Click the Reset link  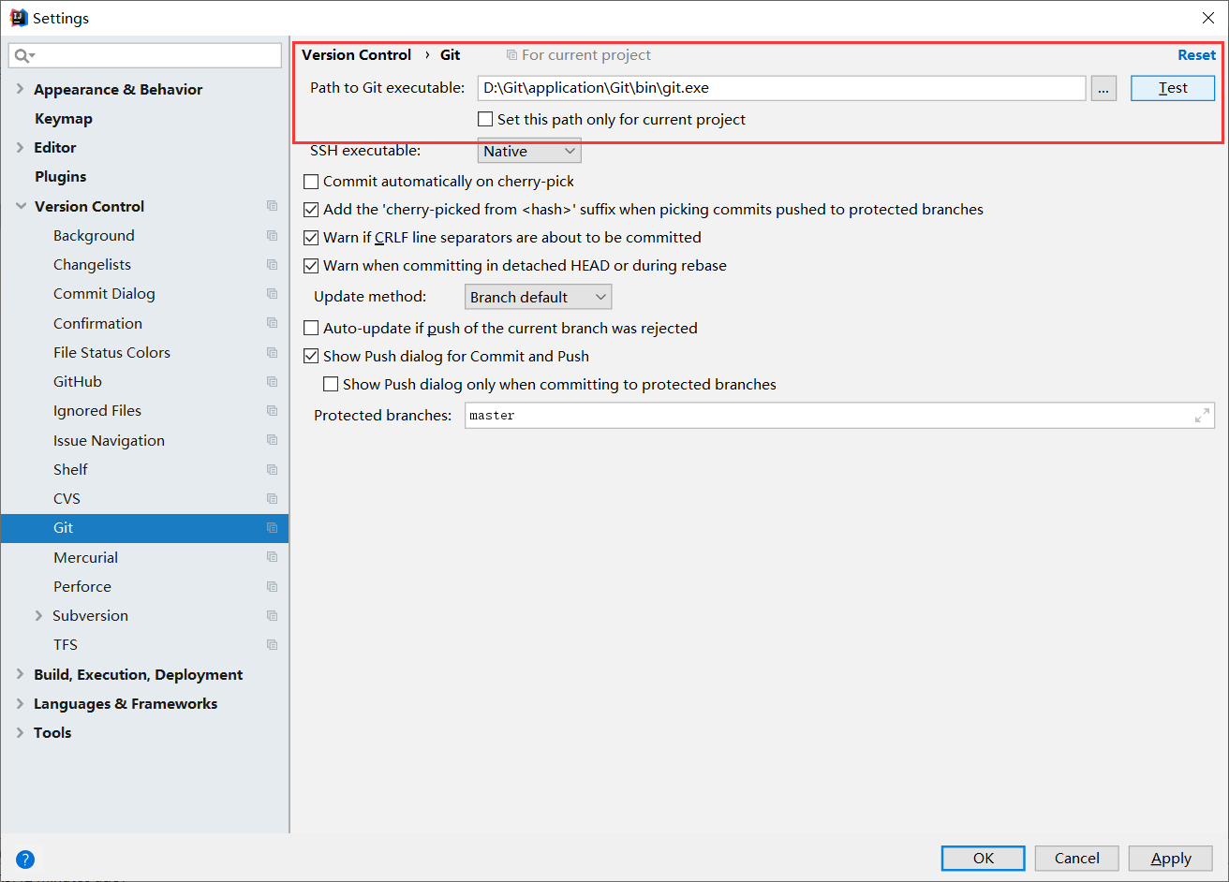(1196, 55)
